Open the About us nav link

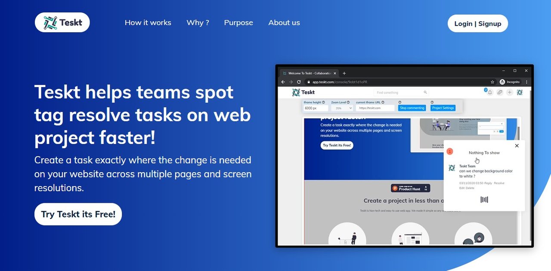pos(284,23)
